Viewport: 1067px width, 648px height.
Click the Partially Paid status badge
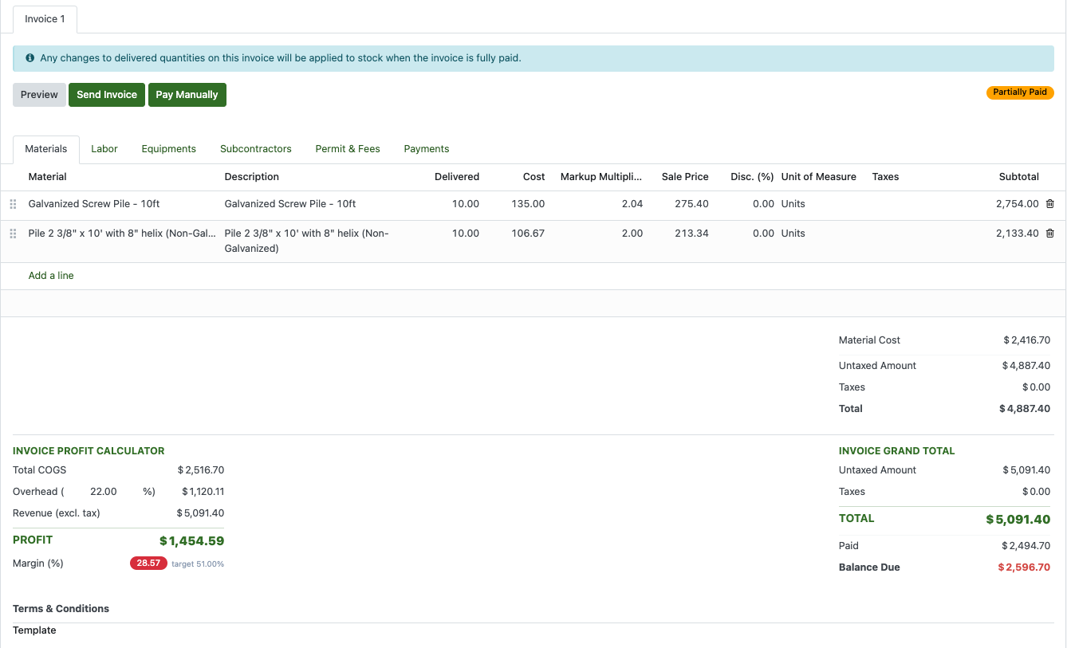[x=1020, y=92]
